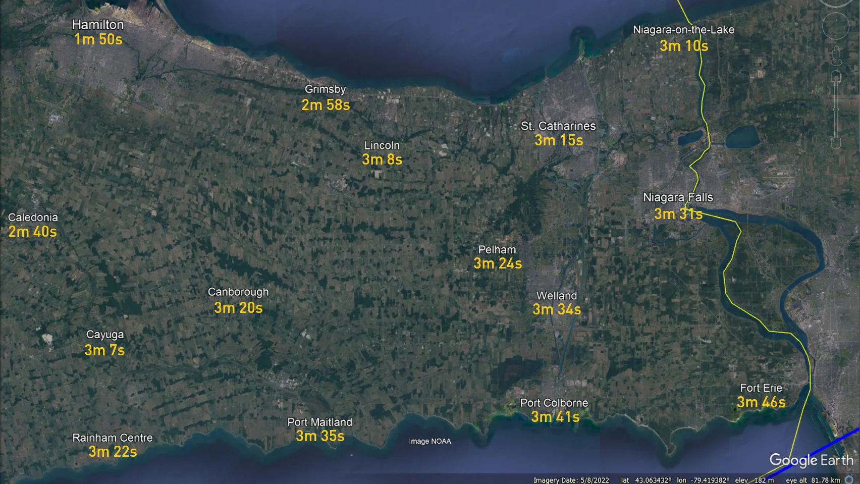The height and width of the screenshot is (484, 860).
Task: Click the lat 43.063432° coordinate readout
Action: [x=646, y=480]
